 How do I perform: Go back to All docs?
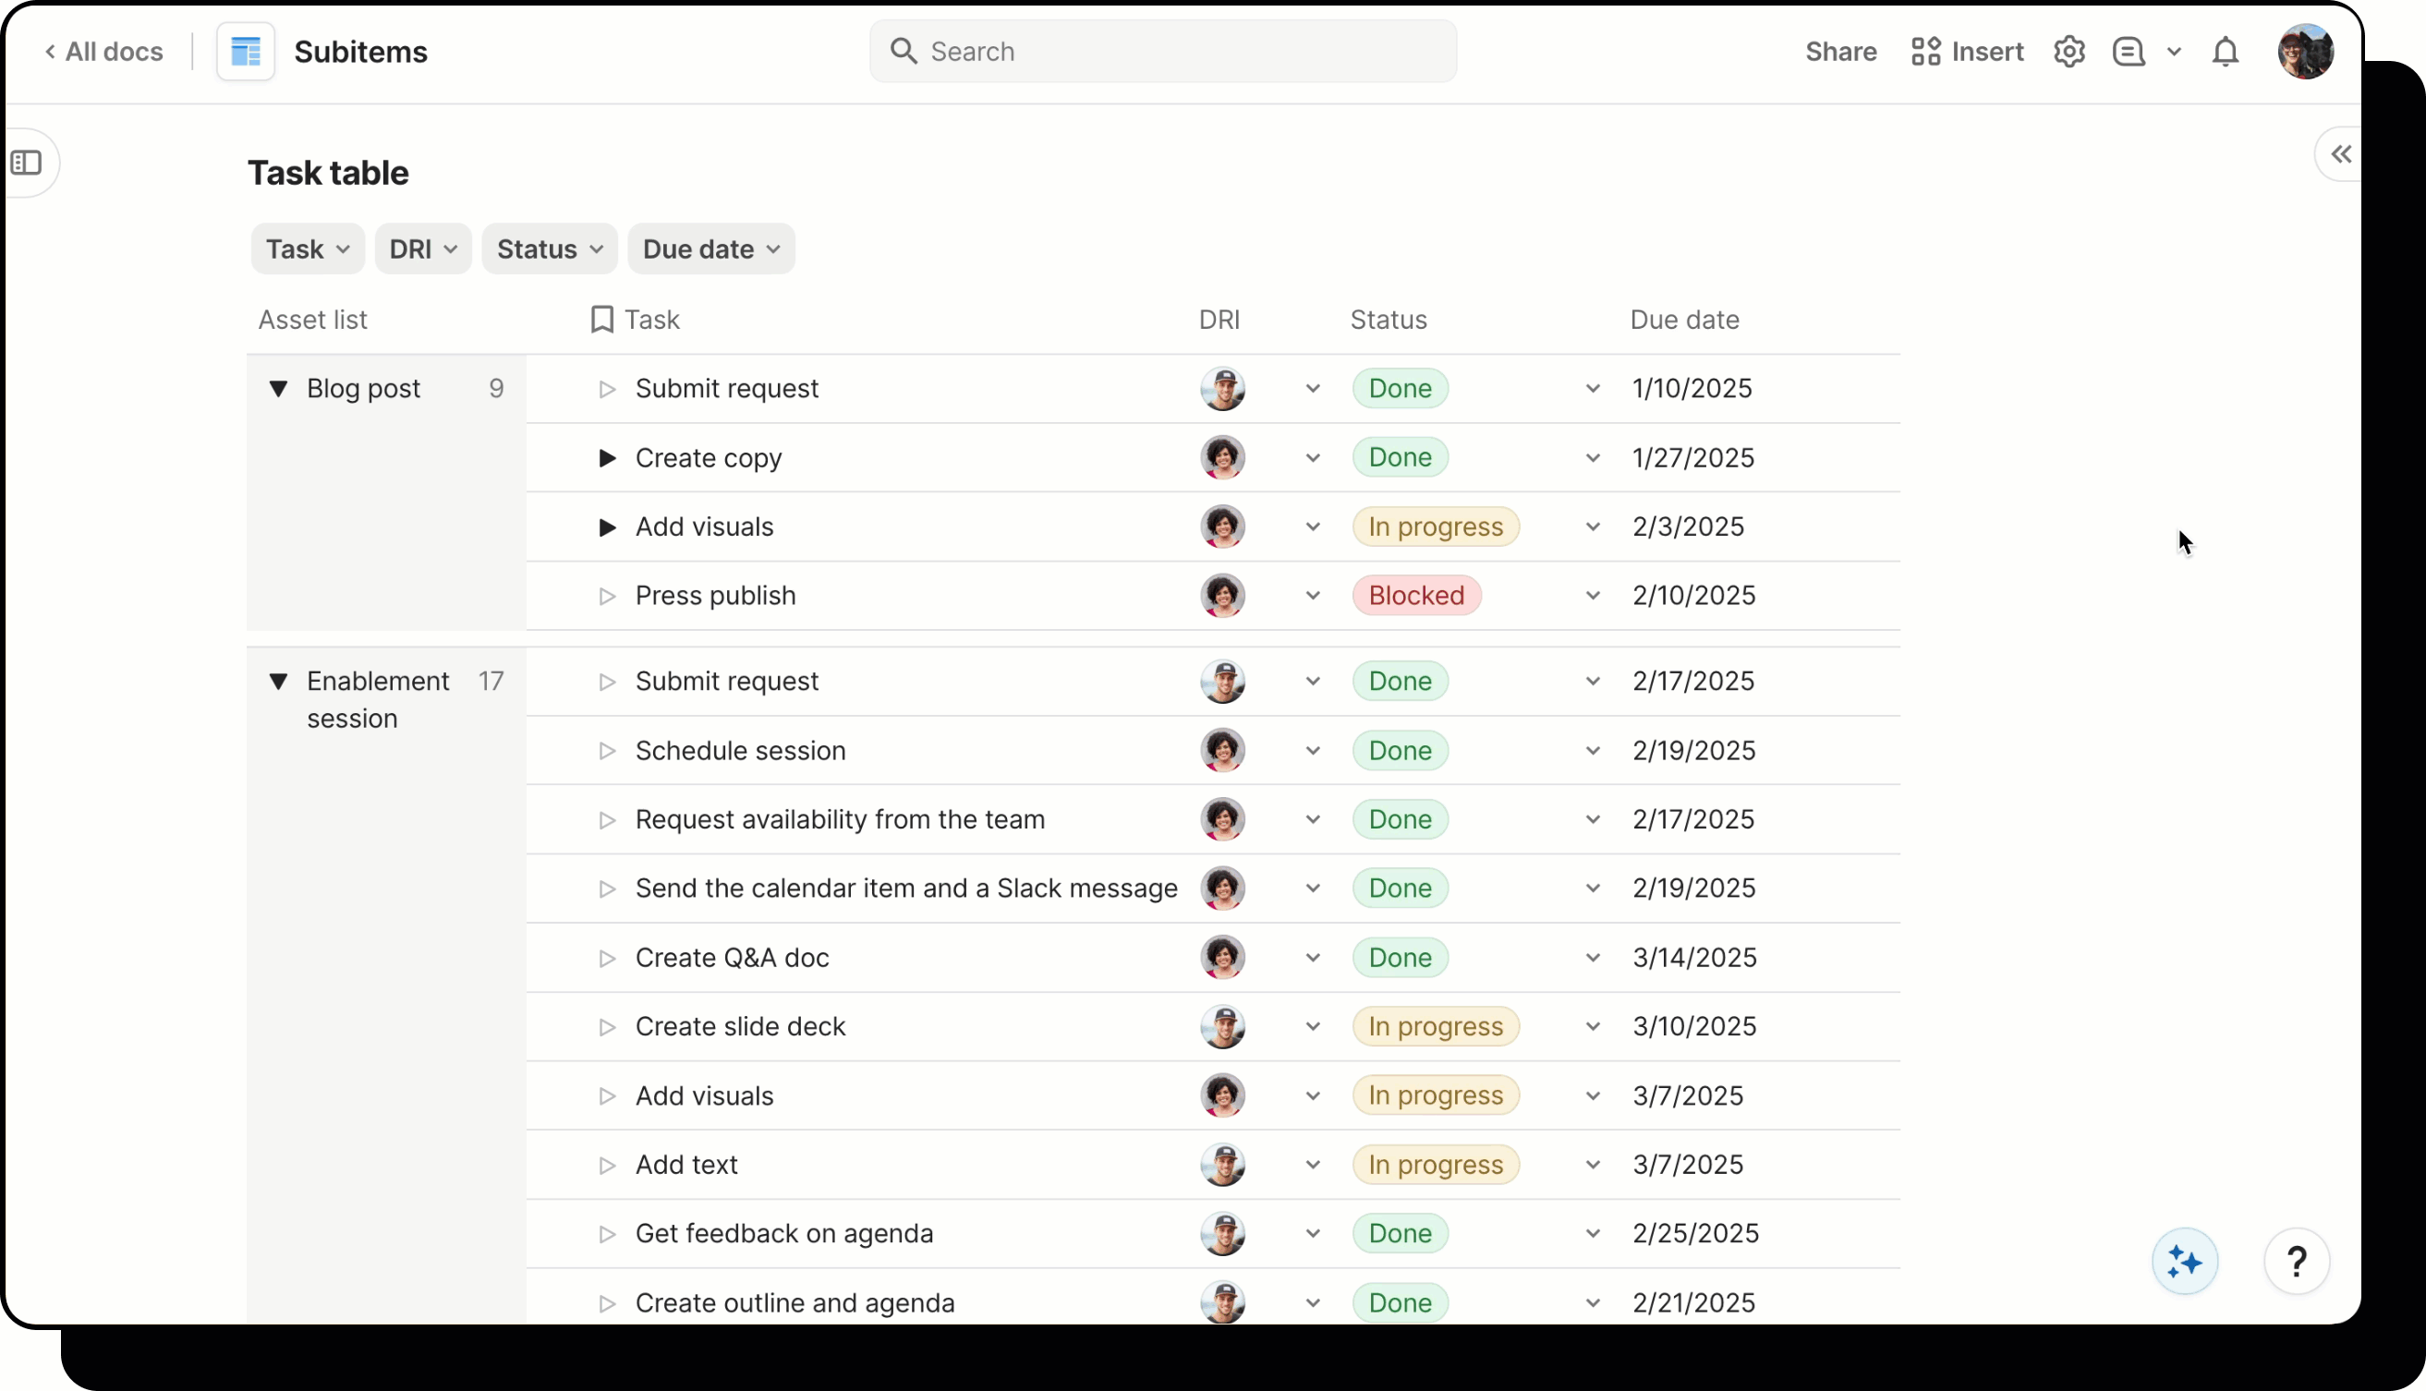pyautogui.click(x=104, y=52)
